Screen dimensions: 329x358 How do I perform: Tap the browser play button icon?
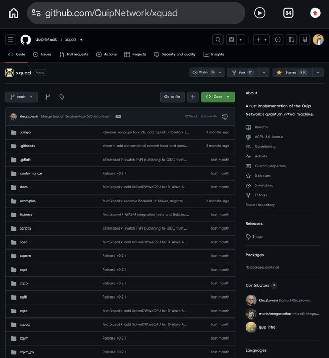(x=259, y=13)
